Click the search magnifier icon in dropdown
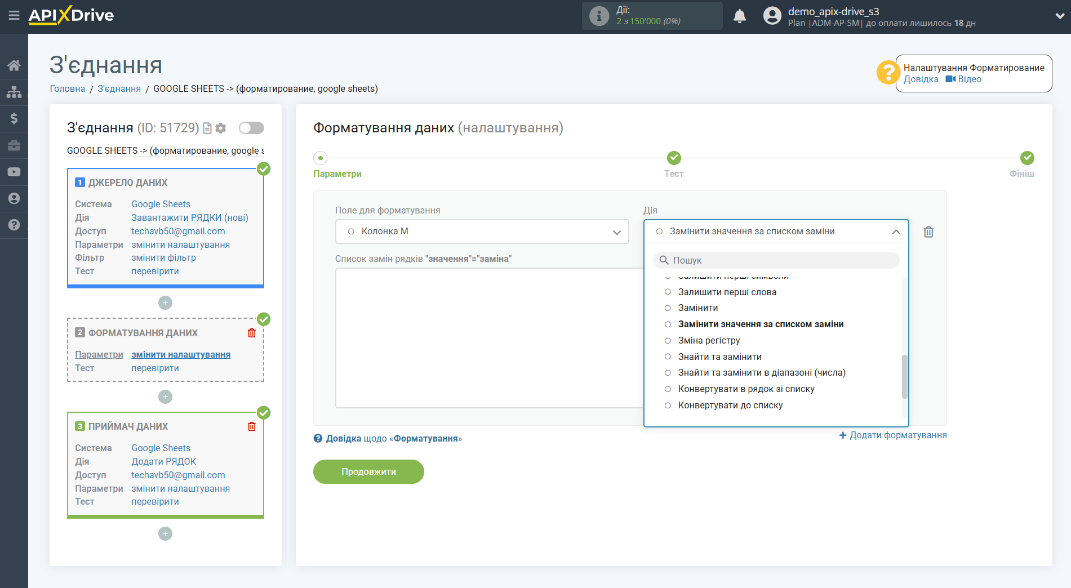Screen dimensions: 1071x588 click(664, 260)
